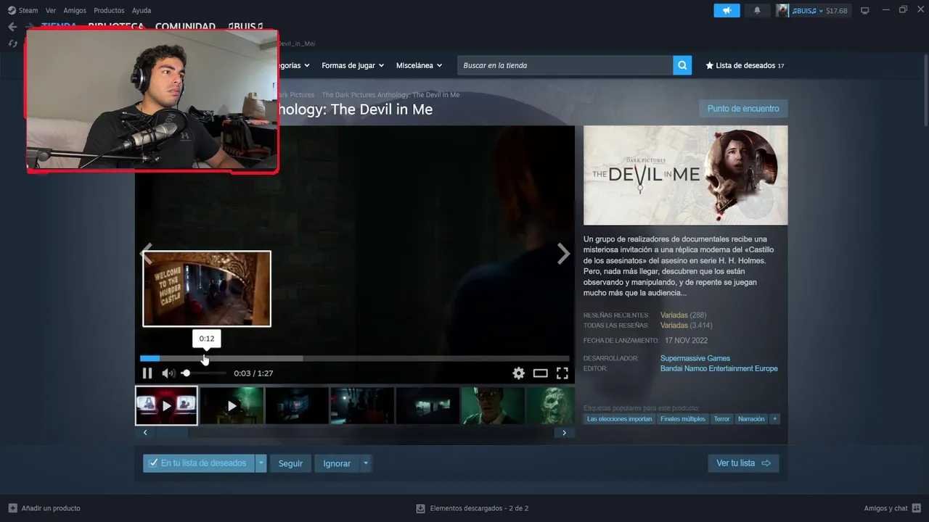The image size is (929, 522).
Task: Open video settings gear icon
Action: [x=518, y=373]
